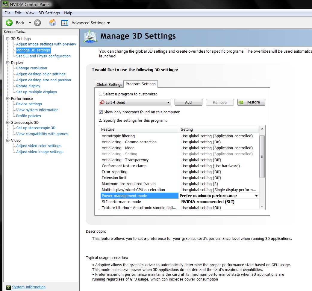Image resolution: width=312 pixels, height=291 pixels.
Task: Click the settings list scrollbar thumb
Action: coord(262,157)
